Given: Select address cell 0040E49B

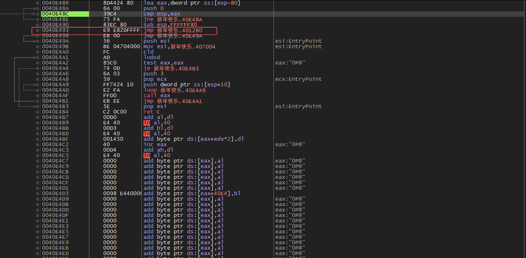Looking at the screenshot, I should (x=55, y=46).
